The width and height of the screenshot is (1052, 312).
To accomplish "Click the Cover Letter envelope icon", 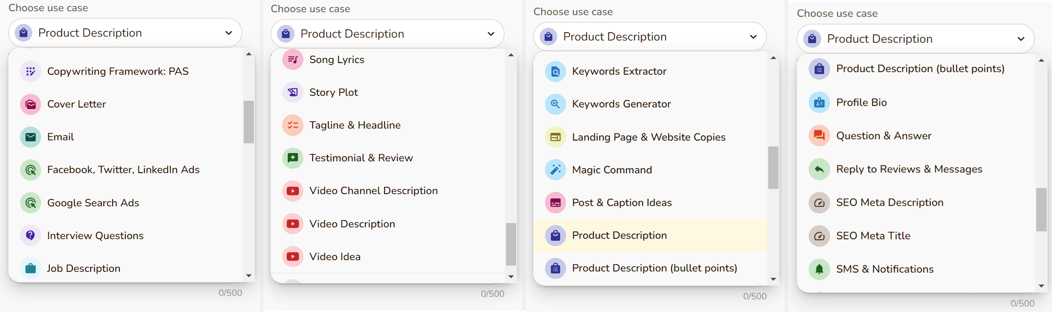I will pos(30,105).
